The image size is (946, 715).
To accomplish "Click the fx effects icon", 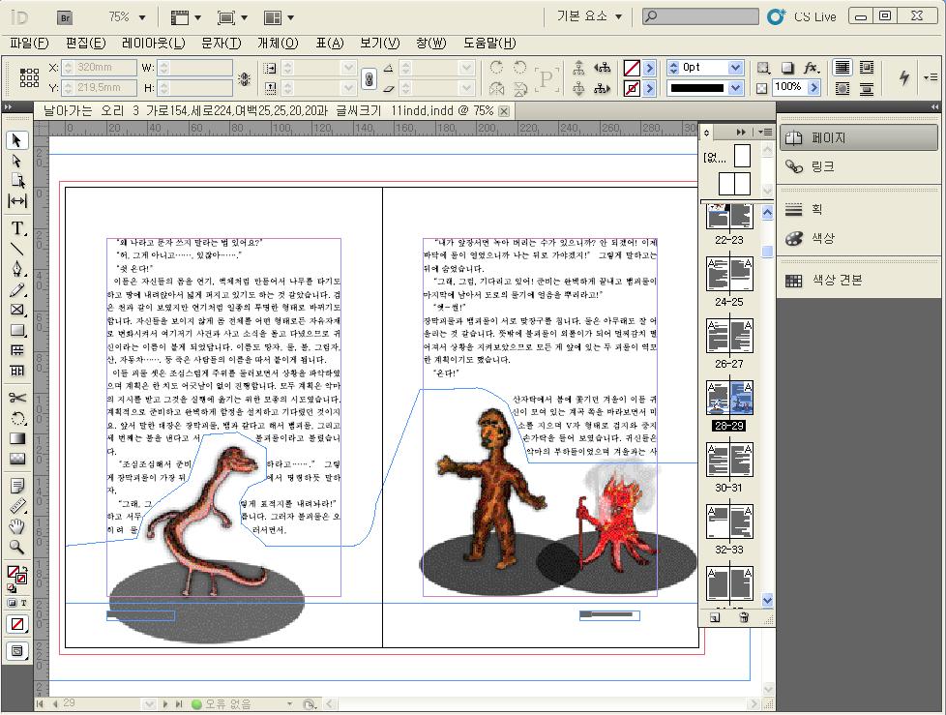I will coord(812,68).
